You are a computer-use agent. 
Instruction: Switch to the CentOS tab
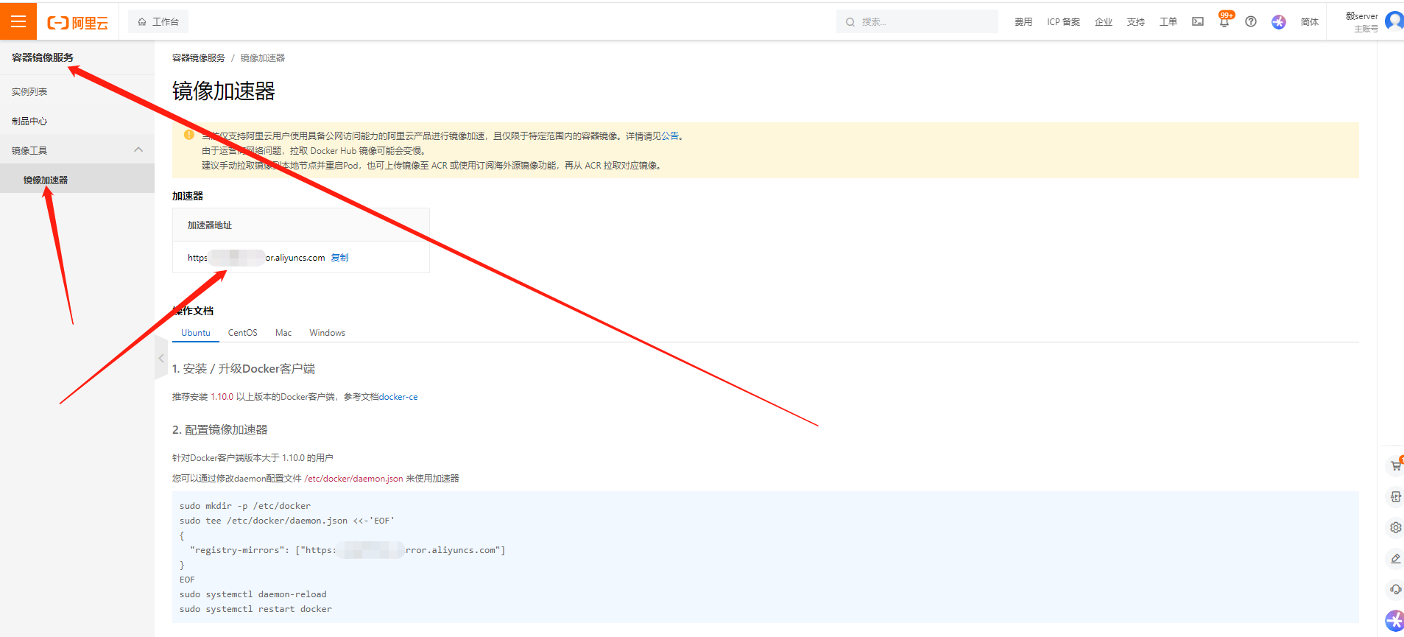coord(243,333)
